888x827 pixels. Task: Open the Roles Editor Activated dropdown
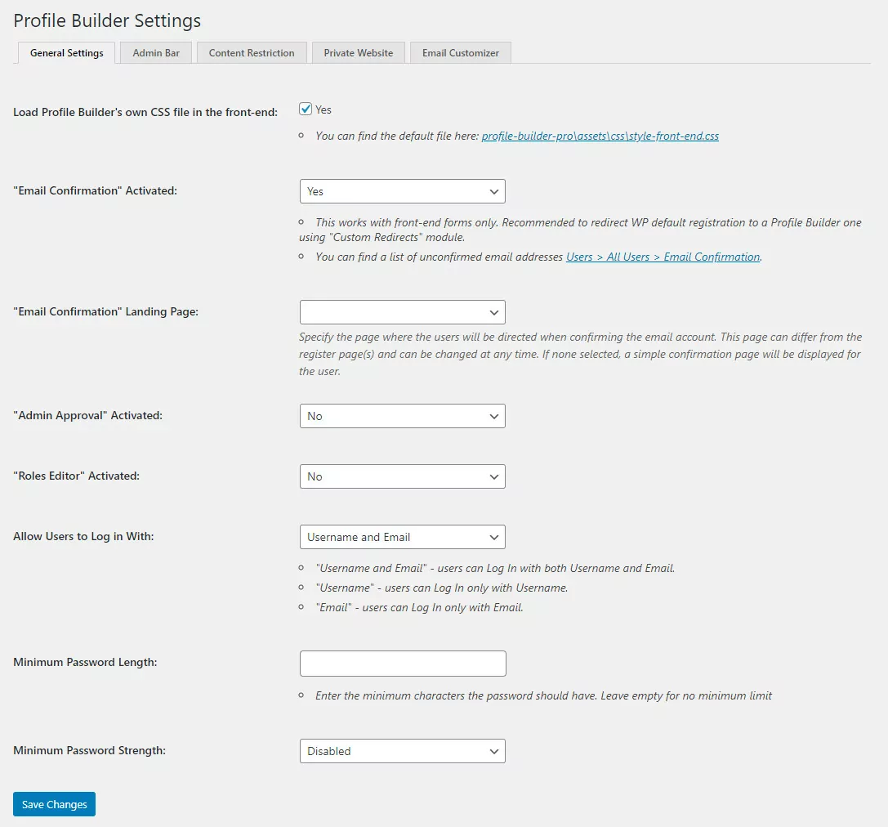click(x=403, y=476)
